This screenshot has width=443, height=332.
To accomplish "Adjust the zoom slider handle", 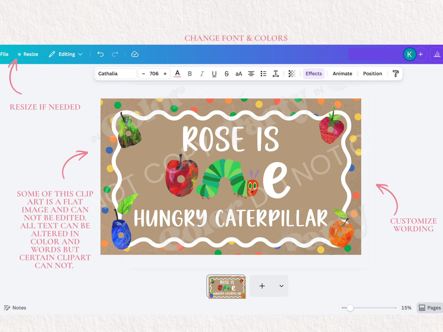I will (350, 308).
